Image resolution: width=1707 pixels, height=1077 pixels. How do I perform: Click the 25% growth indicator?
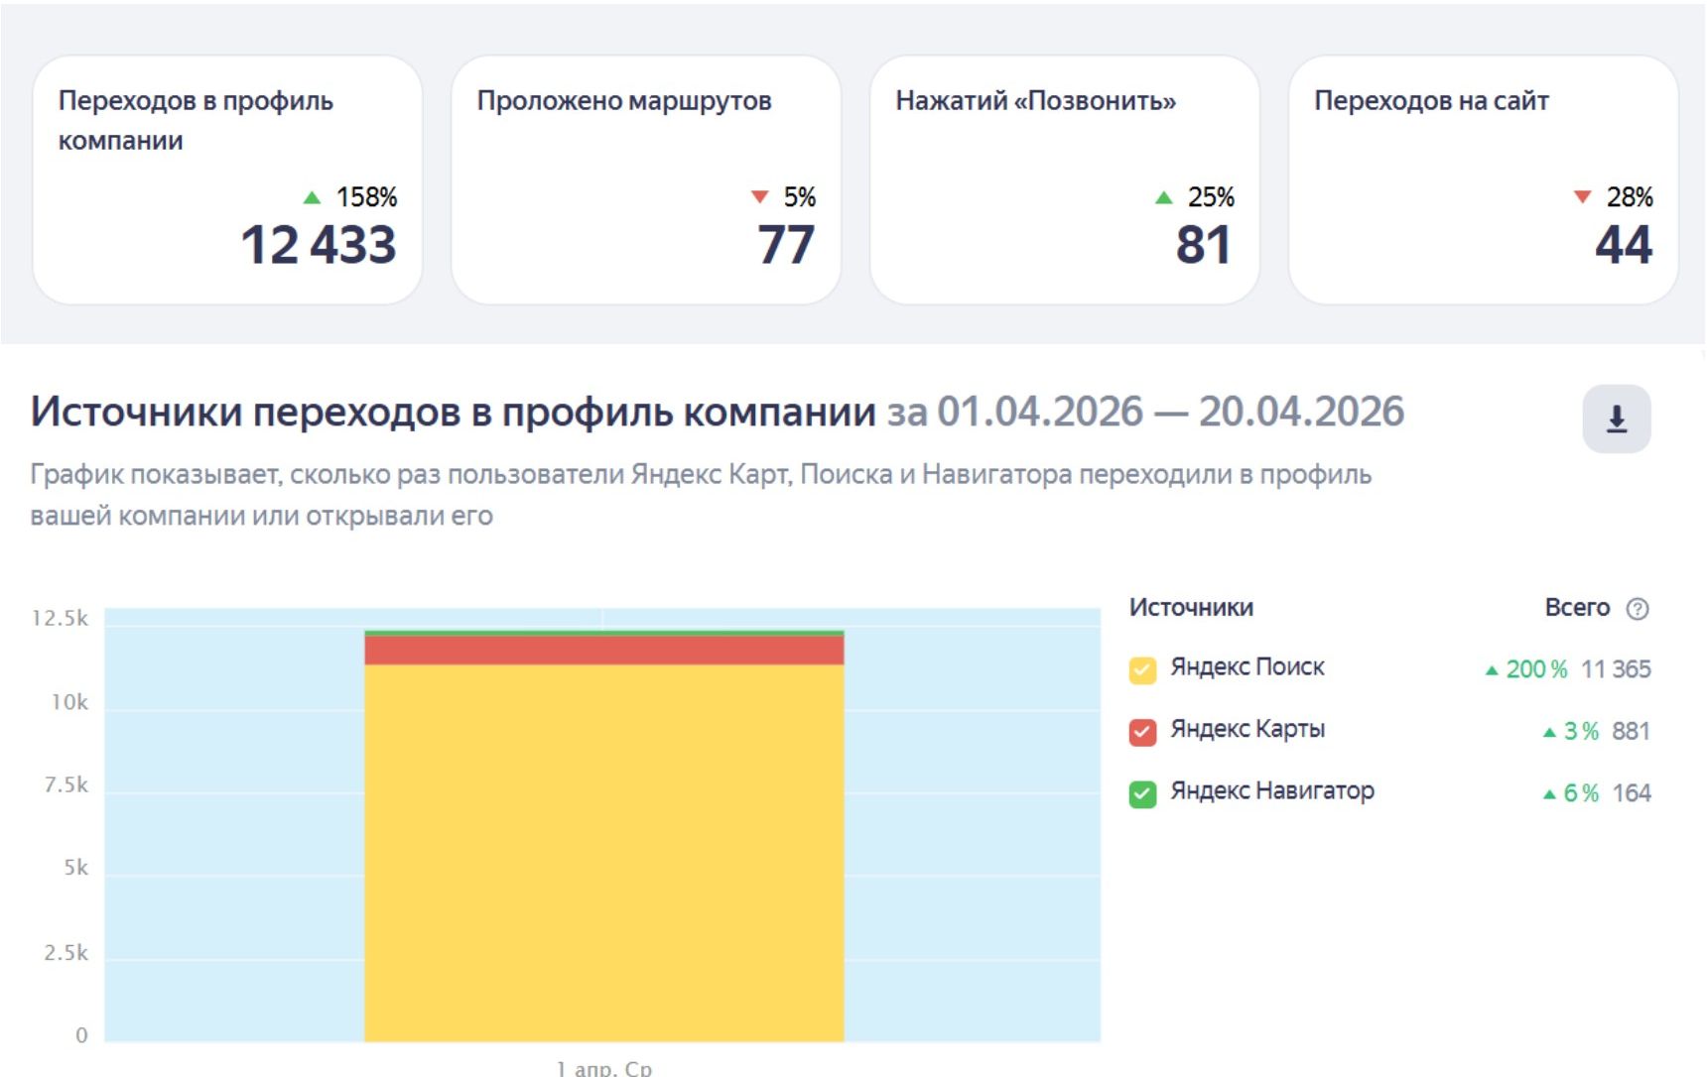click(1195, 197)
